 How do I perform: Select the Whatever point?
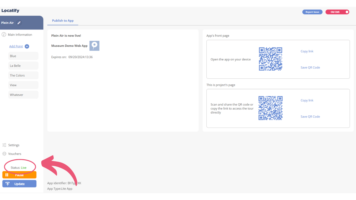23,95
